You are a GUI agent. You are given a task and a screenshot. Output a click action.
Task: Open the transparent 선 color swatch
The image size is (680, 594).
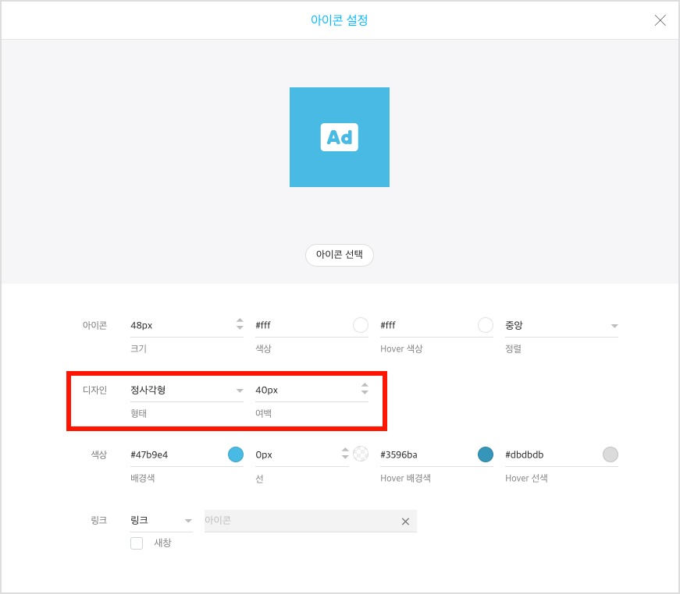point(361,454)
